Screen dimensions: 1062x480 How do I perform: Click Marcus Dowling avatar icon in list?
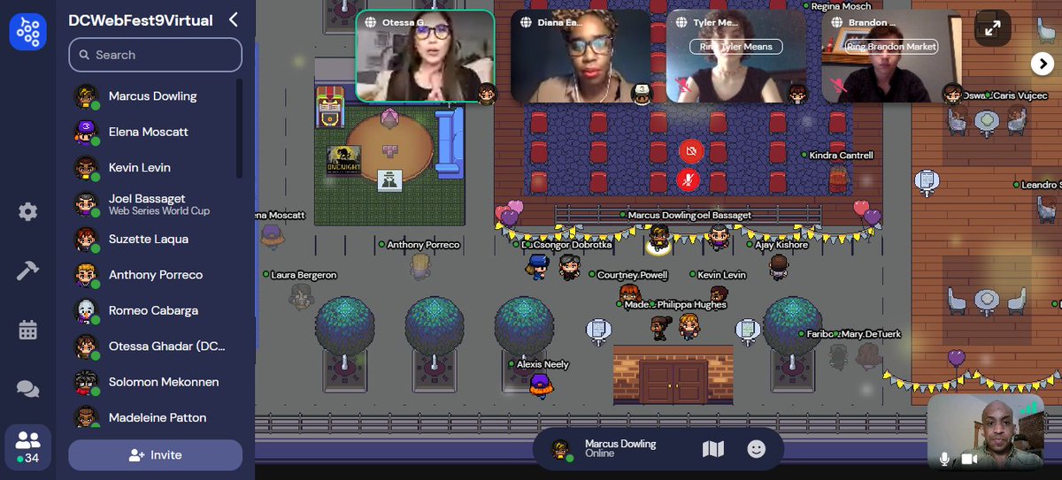tap(85, 96)
